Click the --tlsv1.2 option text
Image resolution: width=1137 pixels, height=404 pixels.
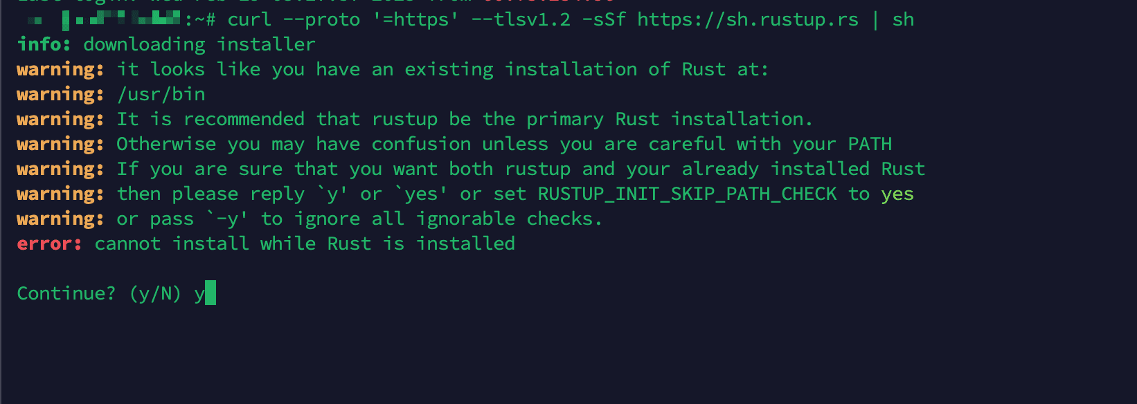(521, 19)
